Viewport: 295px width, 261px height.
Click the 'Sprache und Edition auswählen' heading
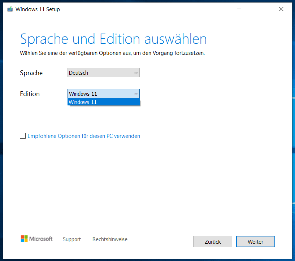[x=113, y=39]
